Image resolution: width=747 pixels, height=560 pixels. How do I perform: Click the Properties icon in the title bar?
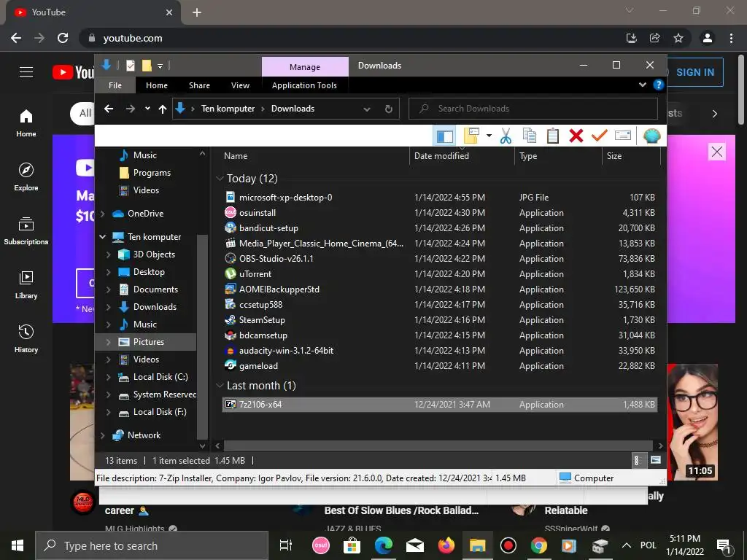click(x=130, y=66)
